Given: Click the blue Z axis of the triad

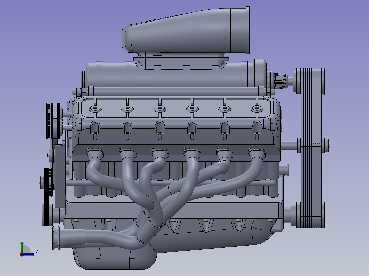Looking at the screenshot, I should [x=28, y=254].
